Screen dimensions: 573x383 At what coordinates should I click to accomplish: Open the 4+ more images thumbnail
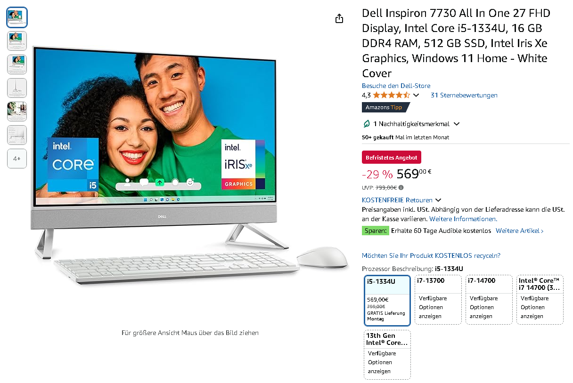tap(17, 159)
